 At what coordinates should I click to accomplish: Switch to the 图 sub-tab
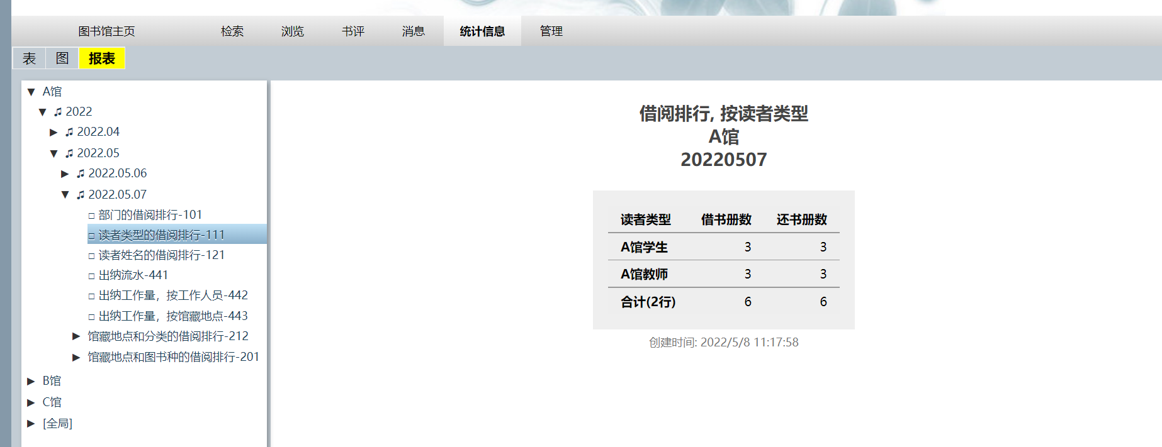click(62, 58)
